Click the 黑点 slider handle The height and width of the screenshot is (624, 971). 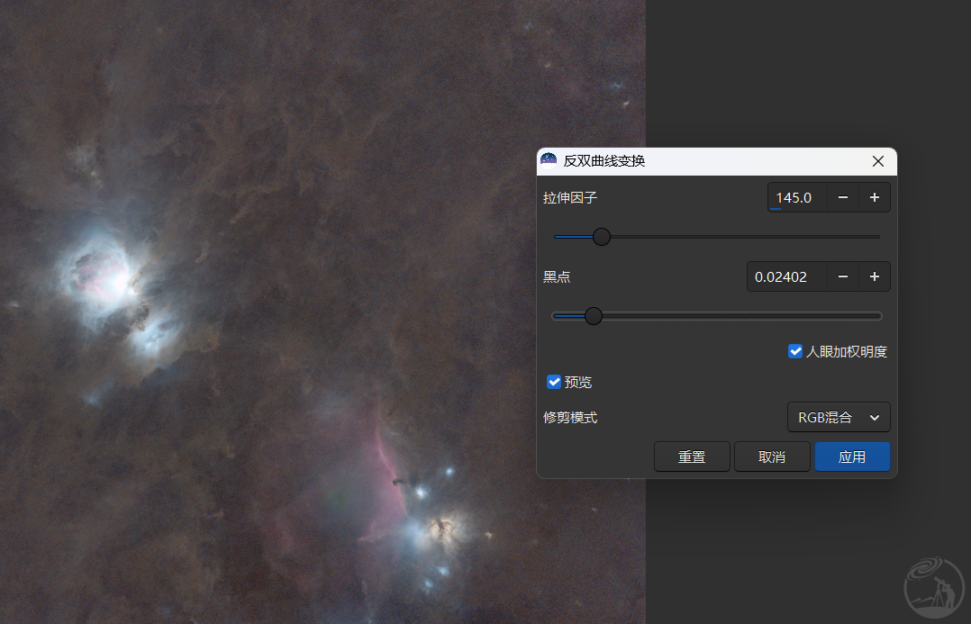tap(593, 316)
